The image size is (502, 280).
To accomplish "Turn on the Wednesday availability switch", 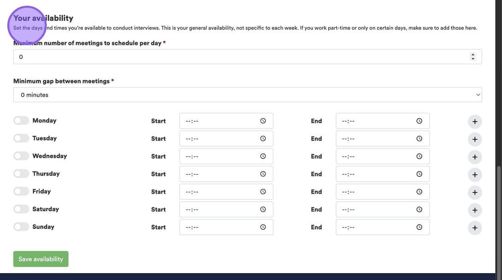I will click(x=21, y=156).
